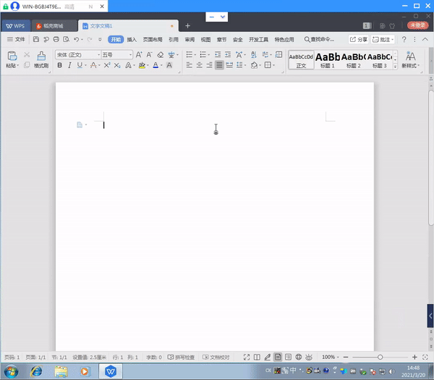Click the Print icon in quick access toolbar
The width and height of the screenshot is (434, 380).
pyautogui.click(x=56, y=39)
